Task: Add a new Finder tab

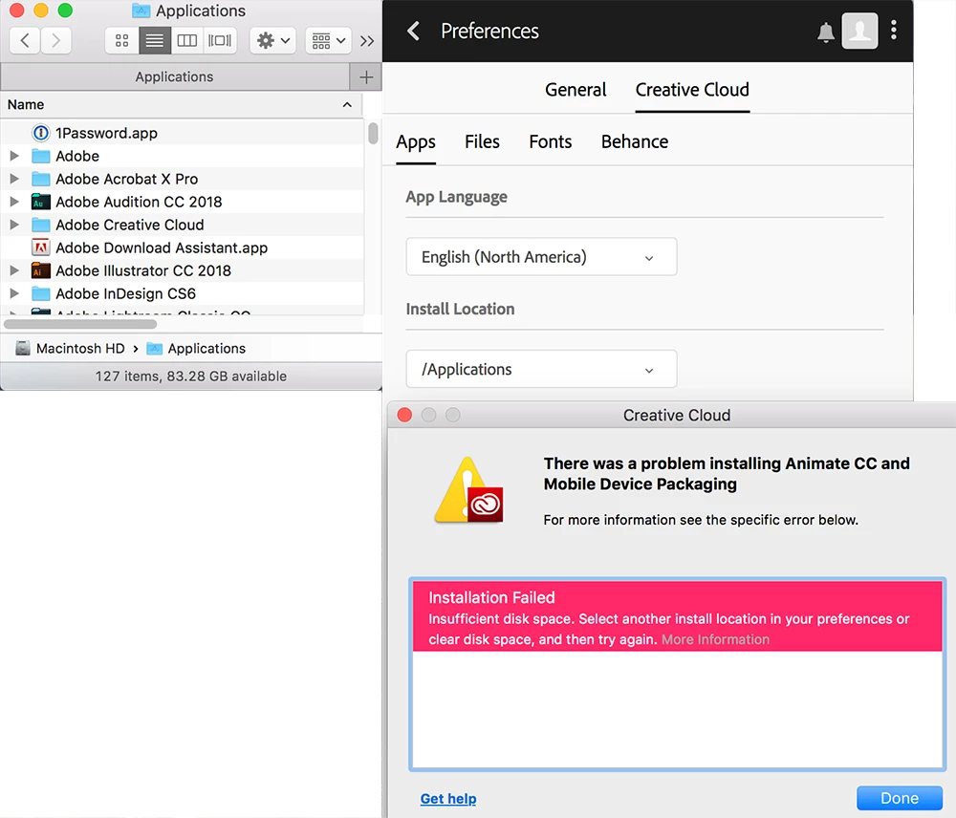Action: (366, 76)
